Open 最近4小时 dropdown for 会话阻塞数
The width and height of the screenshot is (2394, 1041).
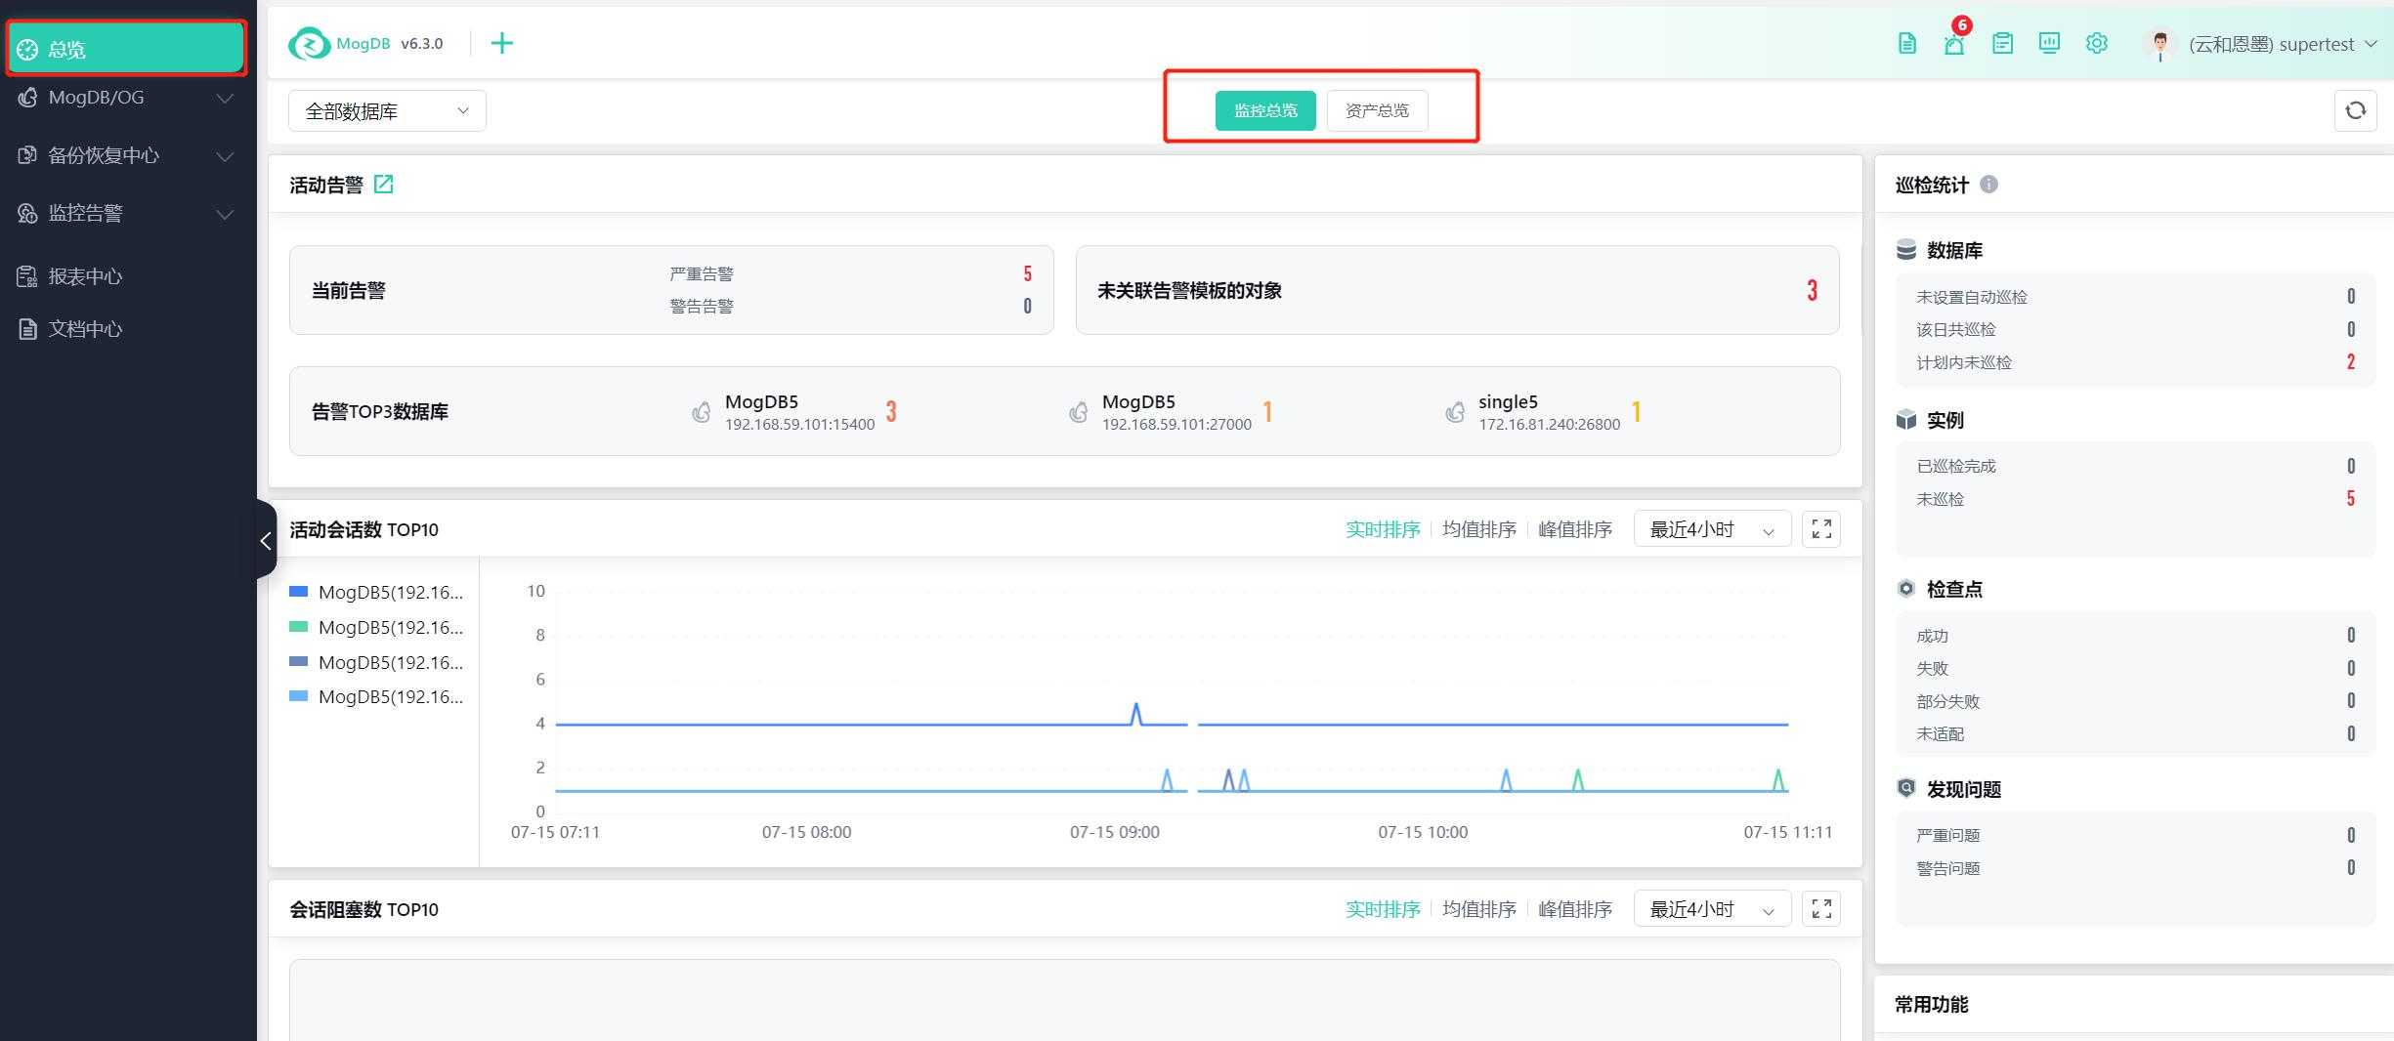(1712, 909)
